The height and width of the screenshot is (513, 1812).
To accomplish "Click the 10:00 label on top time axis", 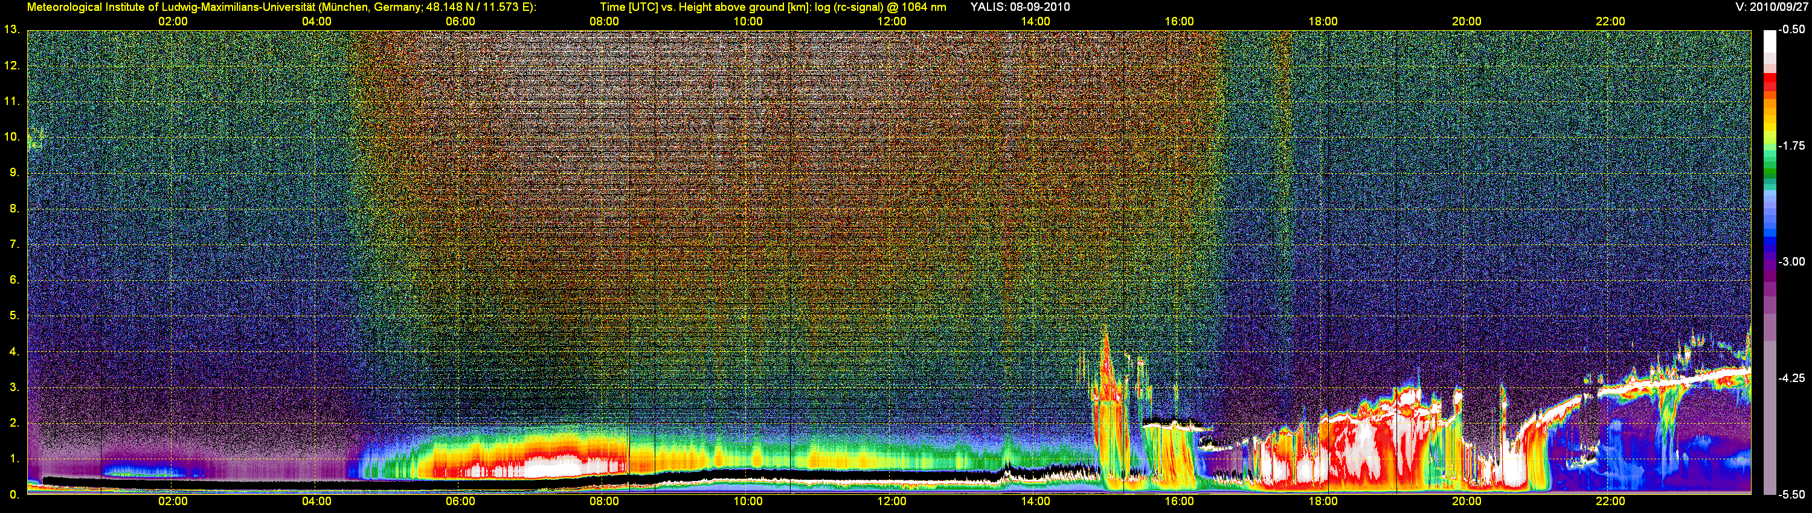I will pyautogui.click(x=748, y=22).
